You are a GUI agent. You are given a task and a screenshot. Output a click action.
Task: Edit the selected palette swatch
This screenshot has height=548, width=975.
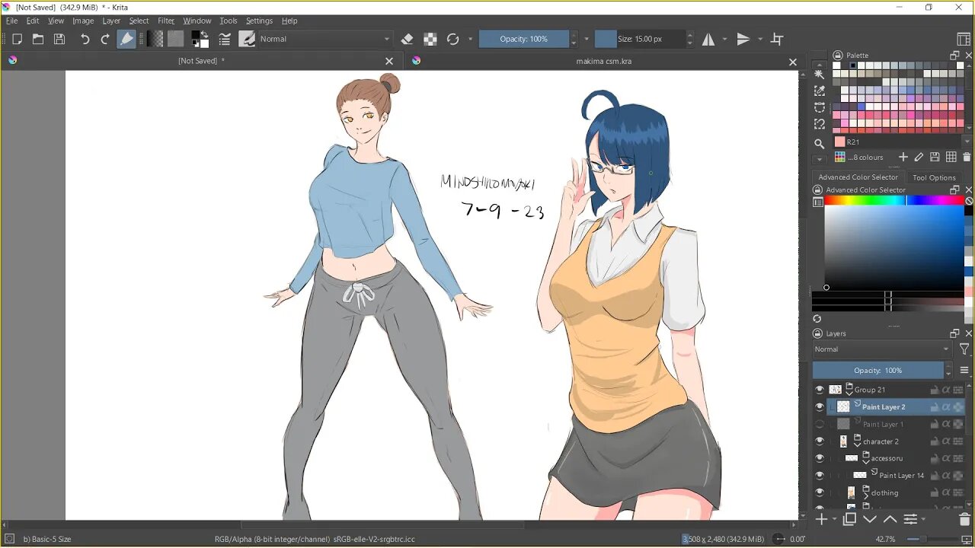919,157
